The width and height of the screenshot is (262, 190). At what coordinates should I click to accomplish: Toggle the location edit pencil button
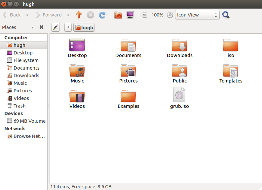56,27
